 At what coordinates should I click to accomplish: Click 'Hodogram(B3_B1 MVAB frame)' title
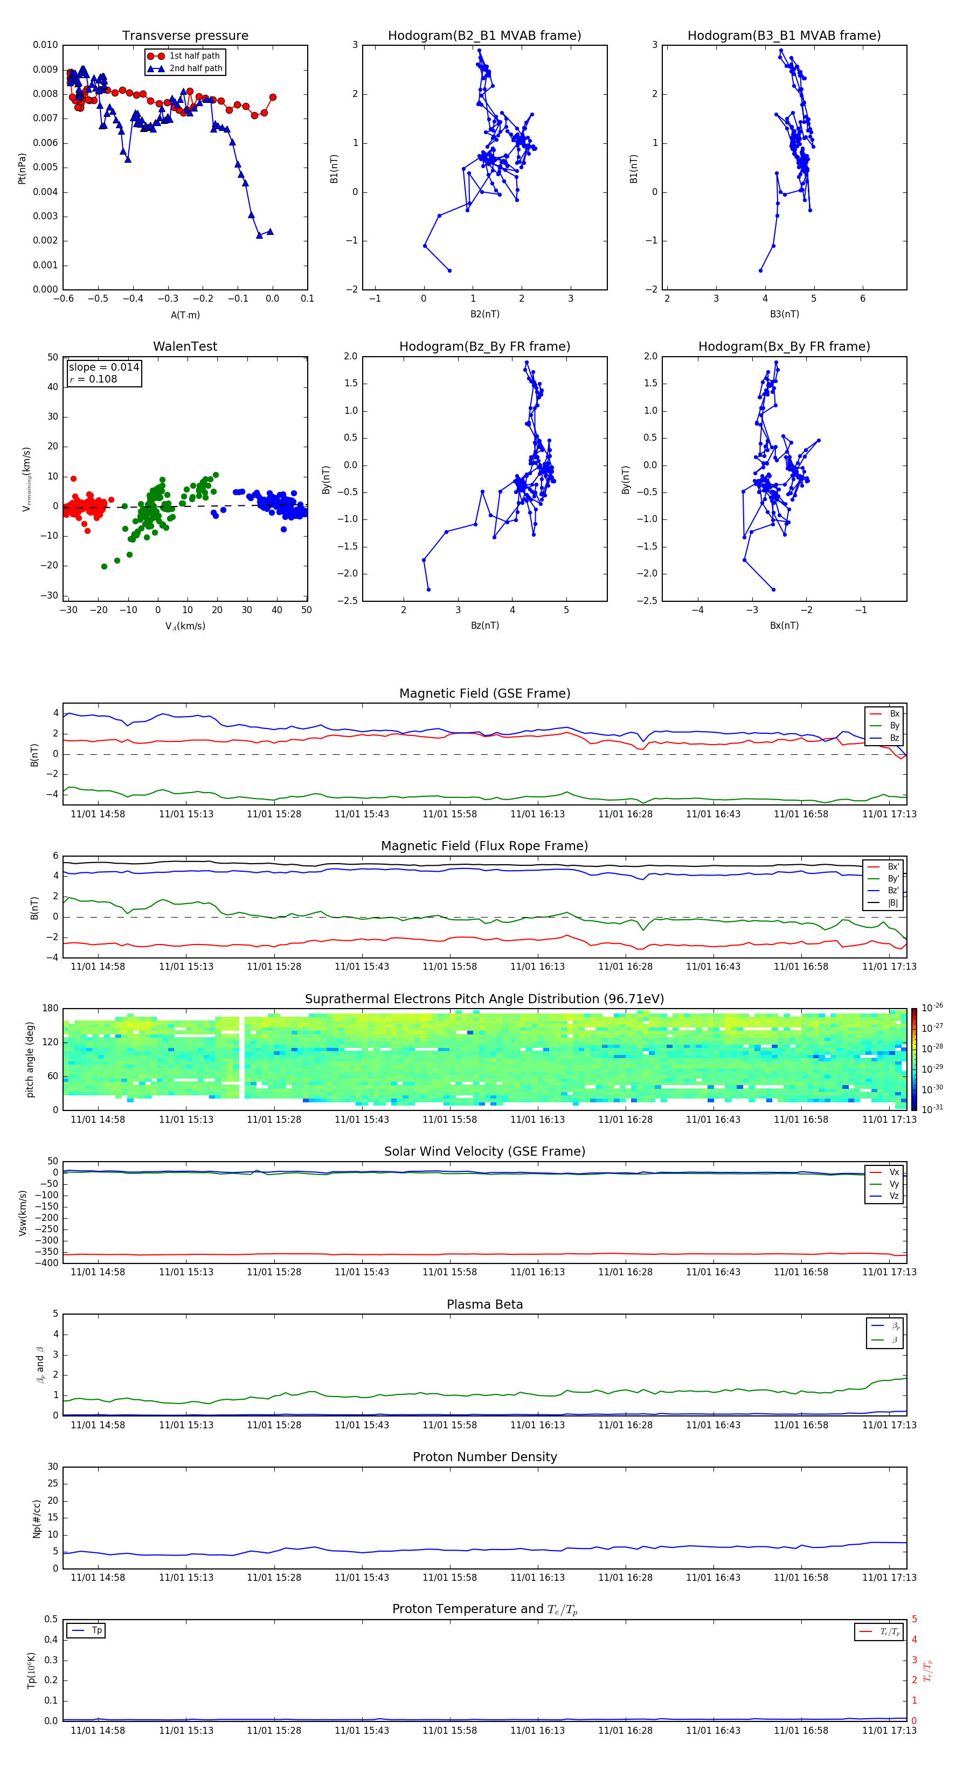point(784,35)
